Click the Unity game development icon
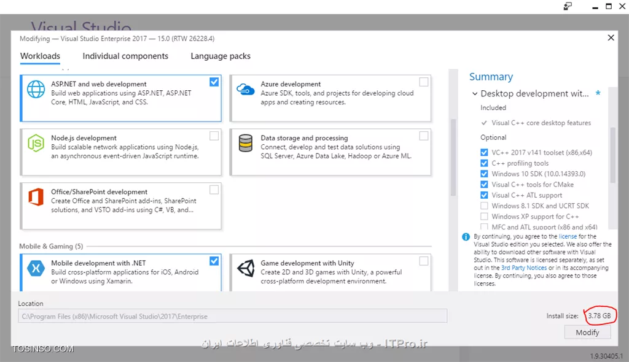629x362 pixels. (246, 268)
